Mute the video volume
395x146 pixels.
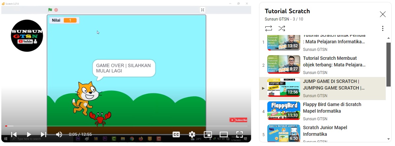pyautogui.click(x=59, y=134)
